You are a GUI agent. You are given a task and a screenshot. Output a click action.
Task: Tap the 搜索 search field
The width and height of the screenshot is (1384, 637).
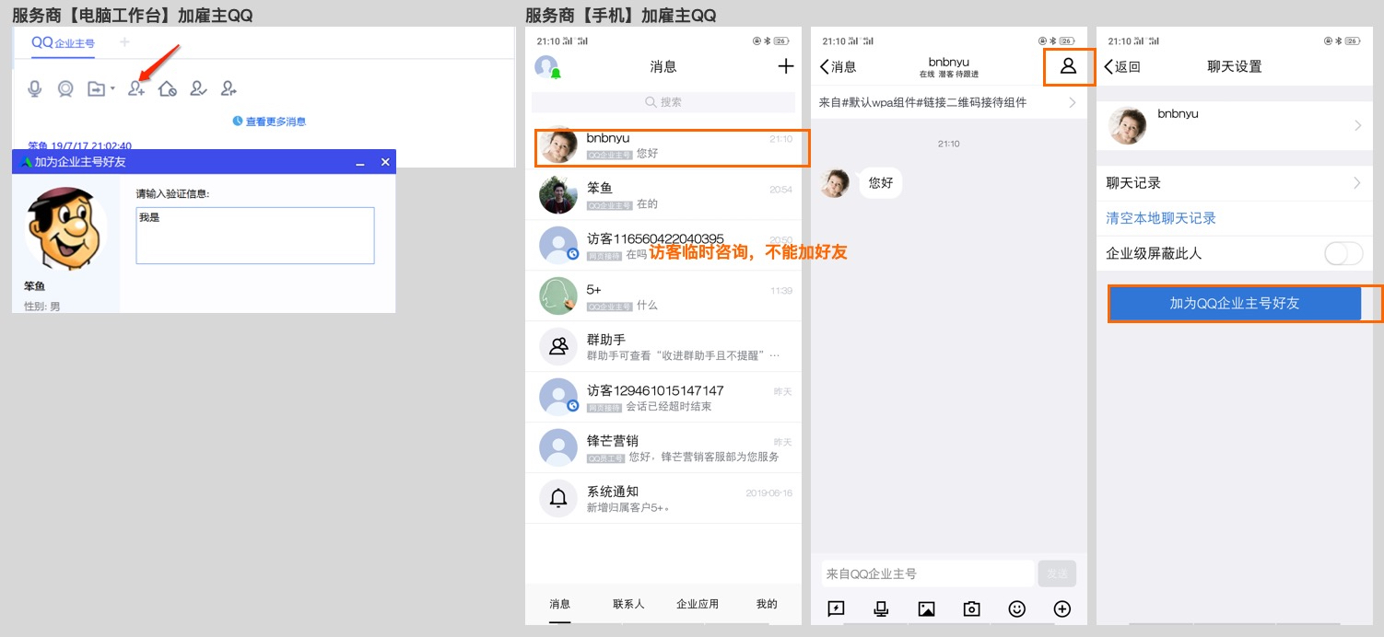pos(663,102)
